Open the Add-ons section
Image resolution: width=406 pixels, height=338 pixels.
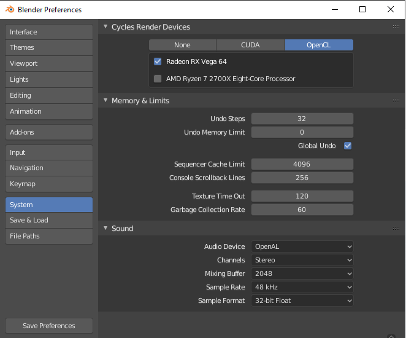(x=49, y=132)
